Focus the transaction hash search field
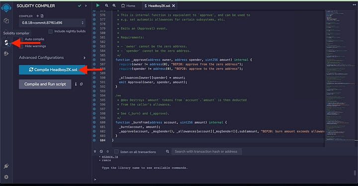The height and width of the screenshot is (186, 358). (207, 152)
